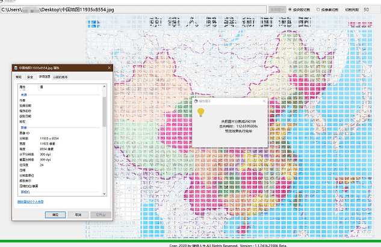Viewport: 381px width, 247px height.
Task: Switch to the 安全 tab
Action: tap(30, 77)
